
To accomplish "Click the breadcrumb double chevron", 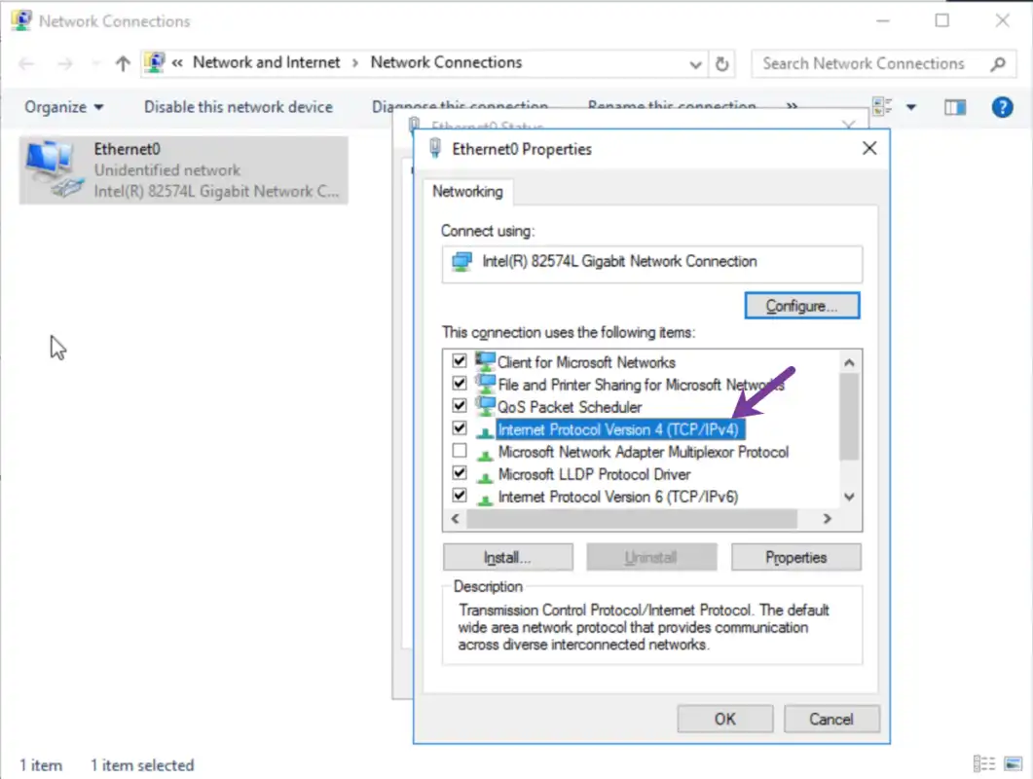I will [x=177, y=63].
